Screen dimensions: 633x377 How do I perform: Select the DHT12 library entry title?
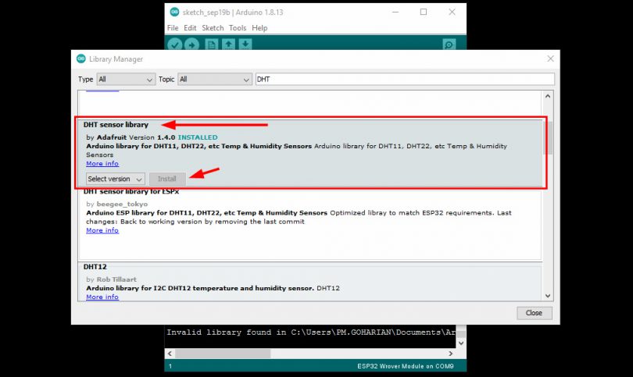pos(95,267)
